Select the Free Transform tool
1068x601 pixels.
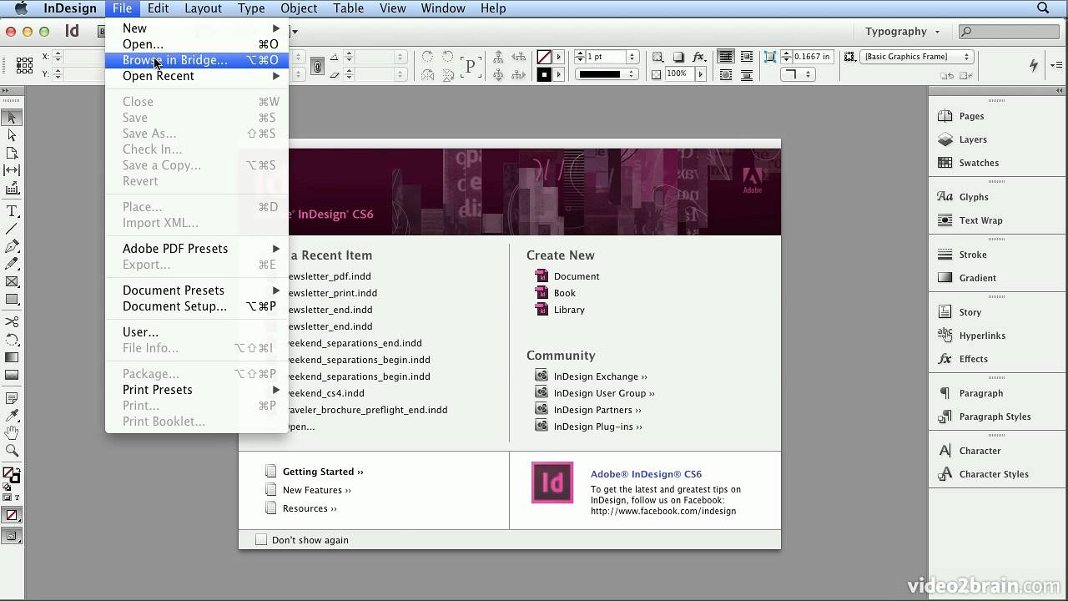point(12,340)
